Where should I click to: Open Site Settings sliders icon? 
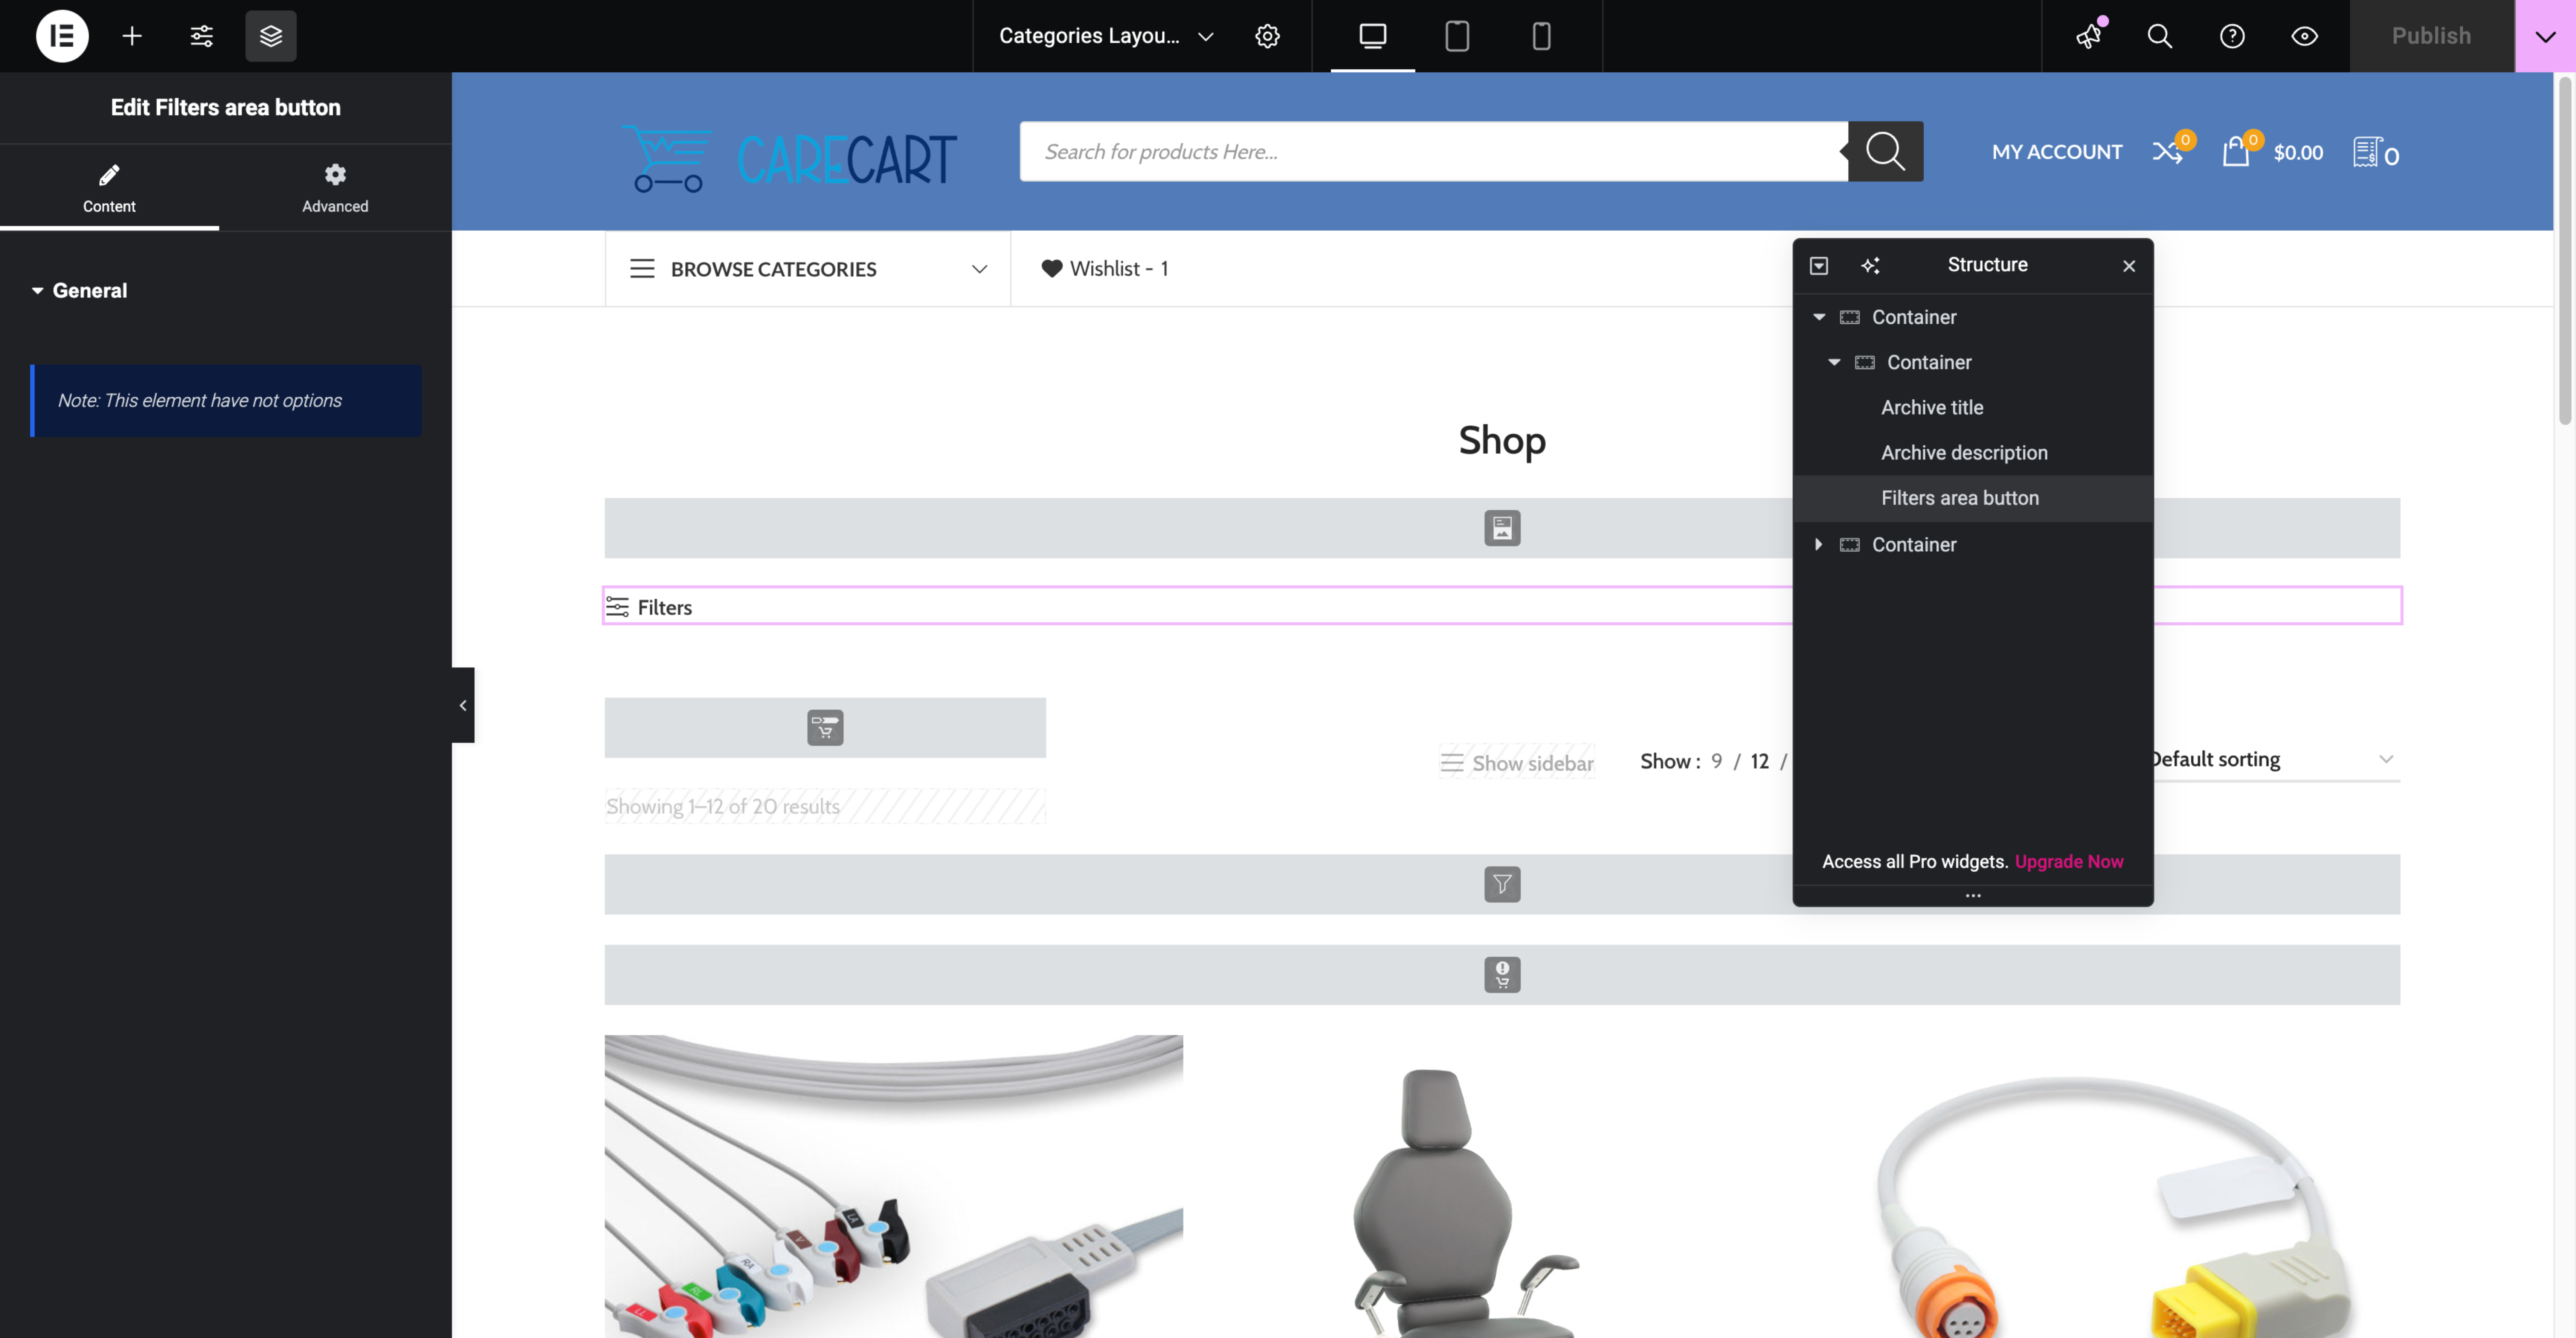point(201,36)
